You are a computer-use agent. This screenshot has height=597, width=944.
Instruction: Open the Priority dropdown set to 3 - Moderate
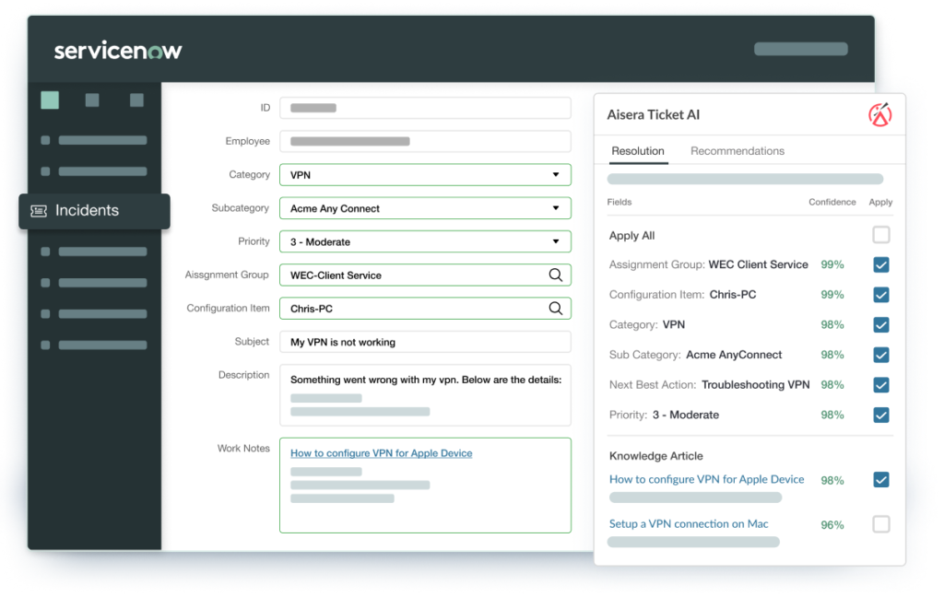pyautogui.click(x=556, y=240)
